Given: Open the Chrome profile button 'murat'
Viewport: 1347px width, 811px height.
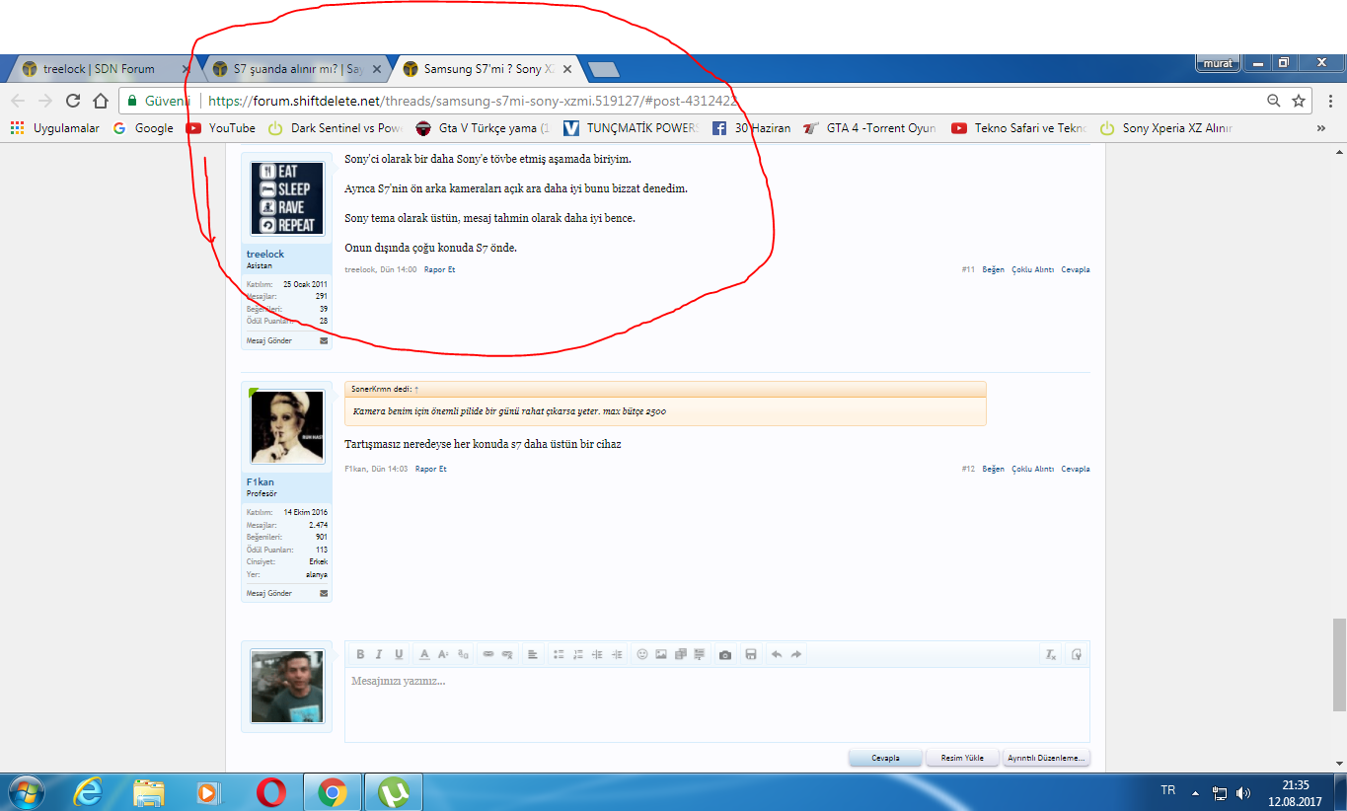Looking at the screenshot, I should click(x=1218, y=63).
